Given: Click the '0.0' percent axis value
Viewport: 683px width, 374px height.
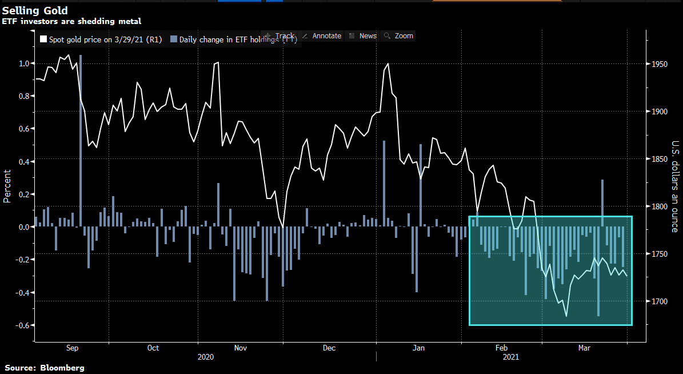Looking at the screenshot, I should (x=24, y=227).
